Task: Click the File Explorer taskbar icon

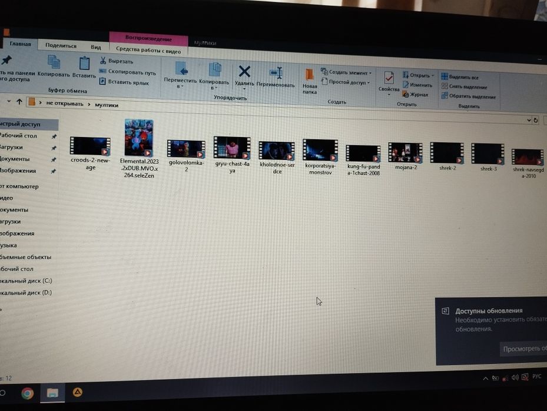Action: pos(52,393)
